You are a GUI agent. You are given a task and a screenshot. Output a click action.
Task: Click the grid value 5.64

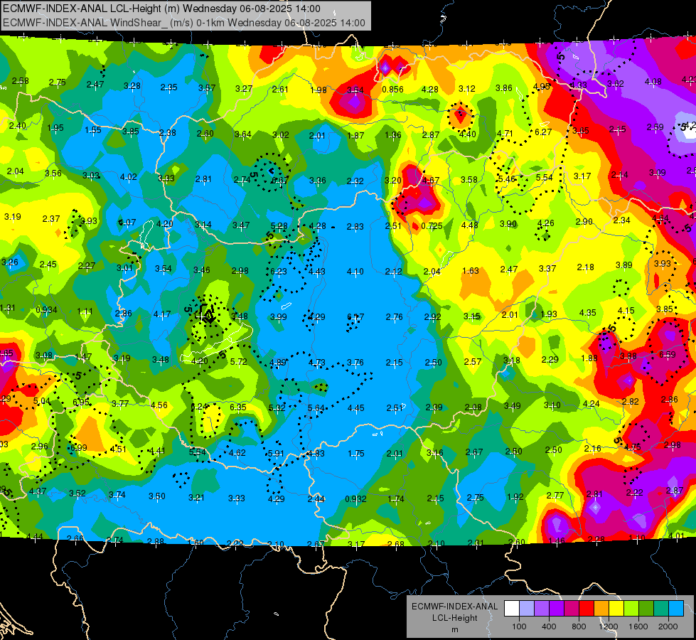coord(316,407)
